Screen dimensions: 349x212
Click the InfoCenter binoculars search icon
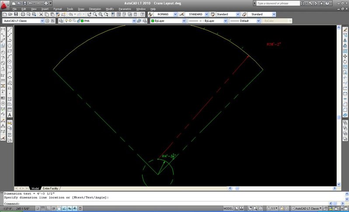coord(303,3)
